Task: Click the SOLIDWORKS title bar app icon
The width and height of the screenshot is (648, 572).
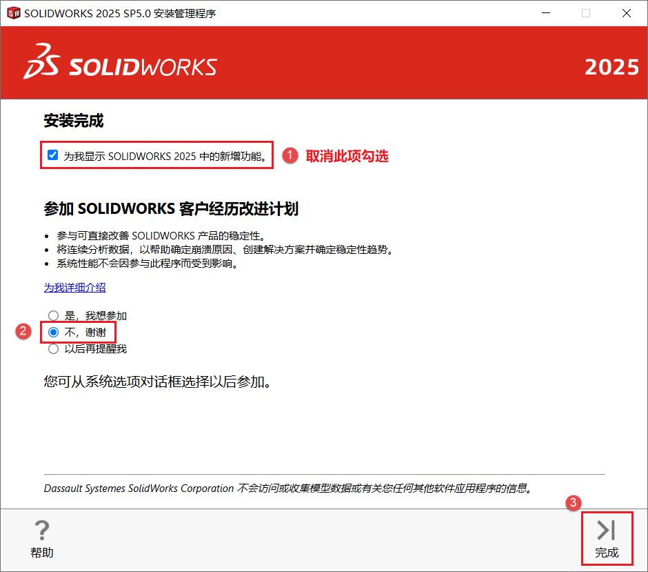Action: pyautogui.click(x=14, y=13)
